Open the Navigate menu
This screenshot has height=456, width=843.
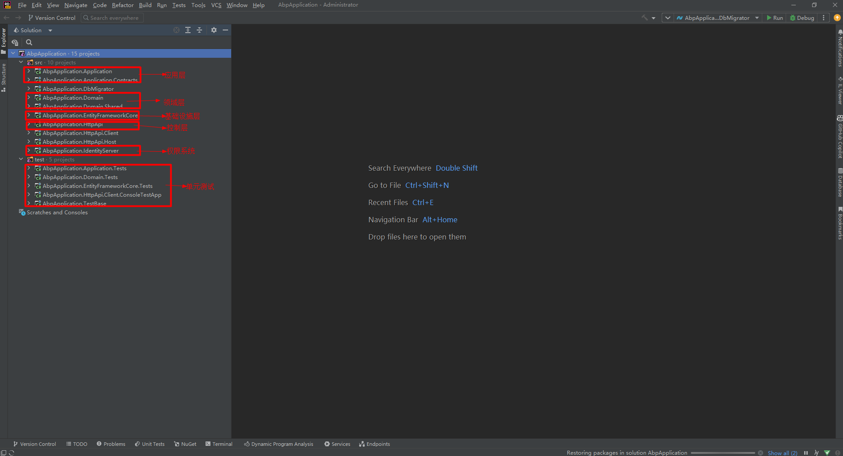(x=75, y=5)
